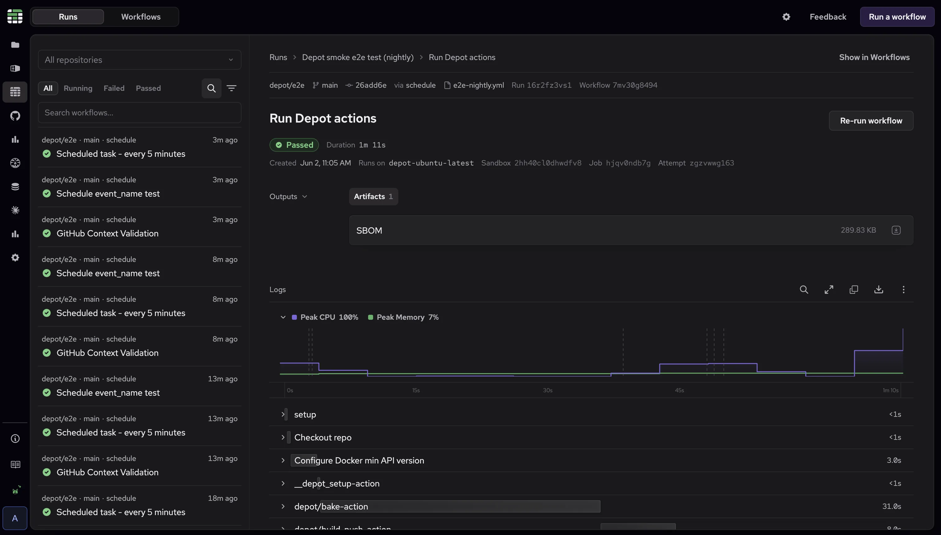This screenshot has height=535, width=941.
Task: Click the magnifier icon beside the run filters
Action: click(211, 88)
